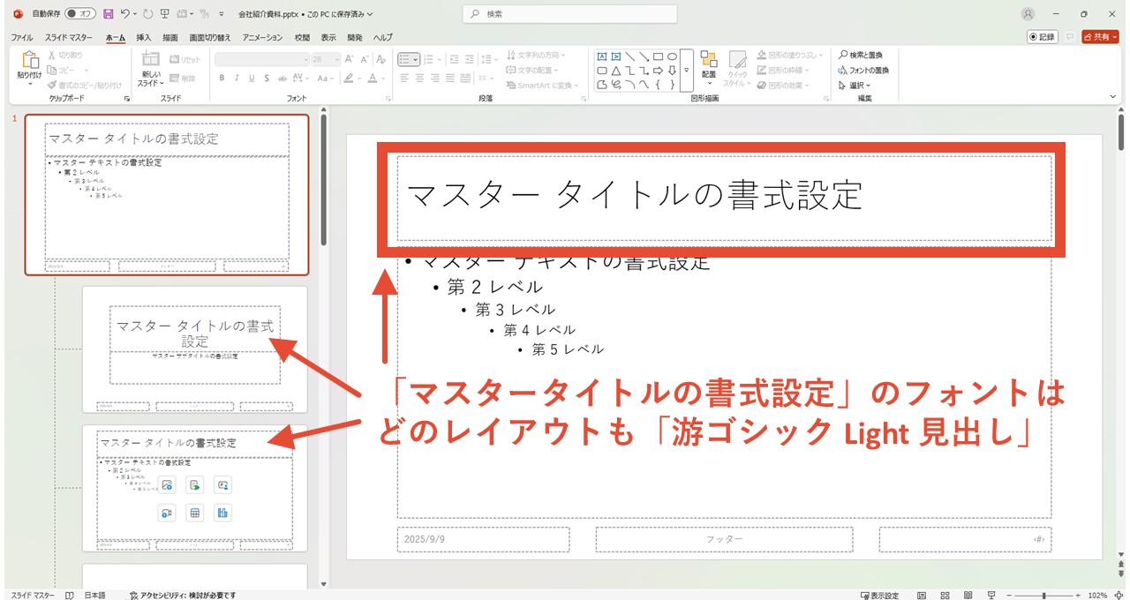Select the oval shape
The width and height of the screenshot is (1130, 600).
[x=673, y=56]
